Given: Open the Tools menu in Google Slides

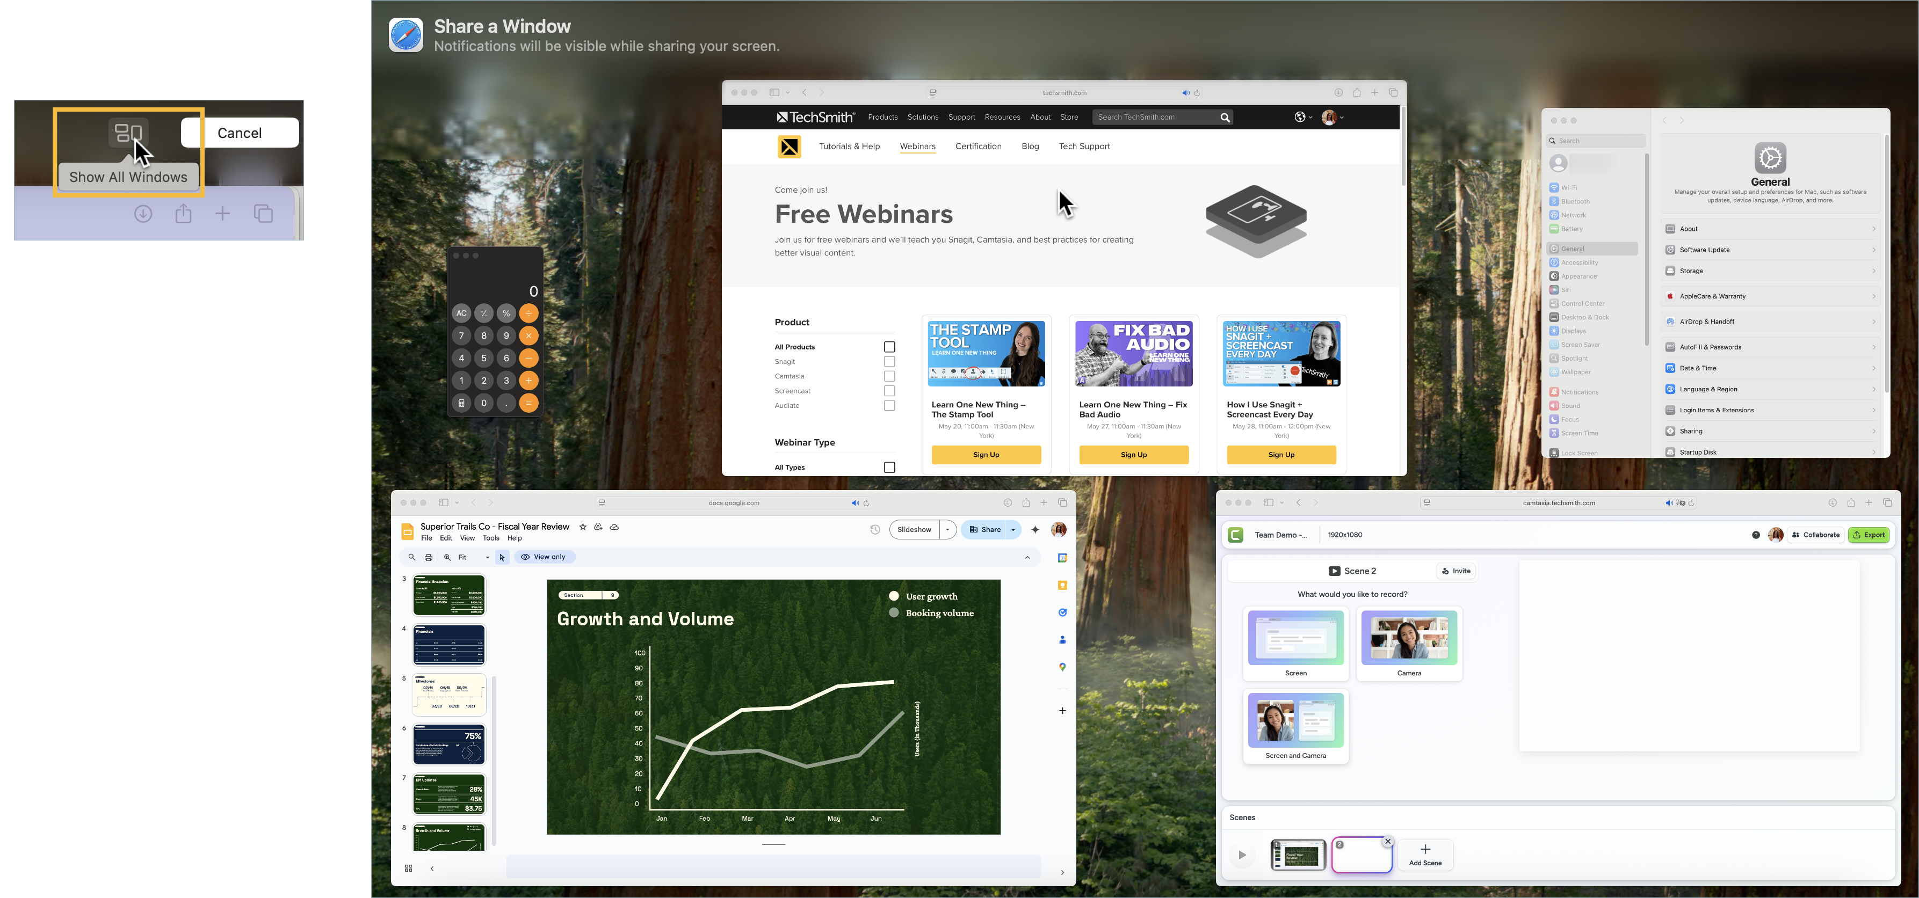Looking at the screenshot, I should 491,538.
